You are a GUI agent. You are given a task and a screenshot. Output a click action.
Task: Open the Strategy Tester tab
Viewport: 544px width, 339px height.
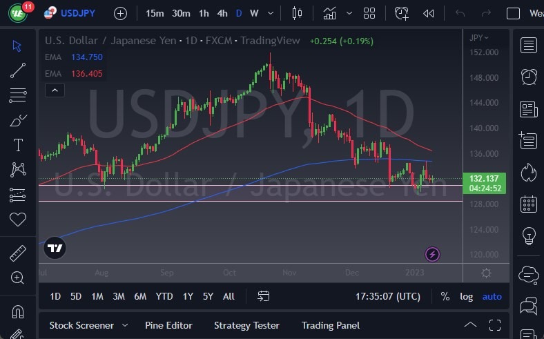click(246, 325)
